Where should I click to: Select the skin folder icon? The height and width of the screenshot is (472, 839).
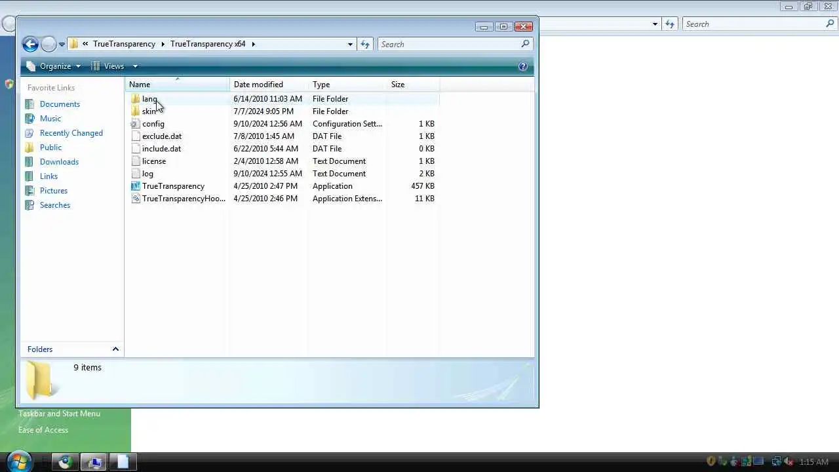pos(135,111)
